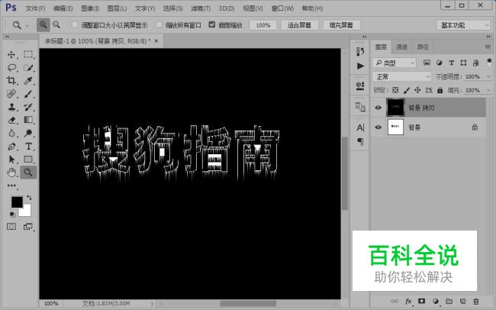Select the Horizontal Type tool
This screenshot has height=310, width=496.
tap(28, 147)
